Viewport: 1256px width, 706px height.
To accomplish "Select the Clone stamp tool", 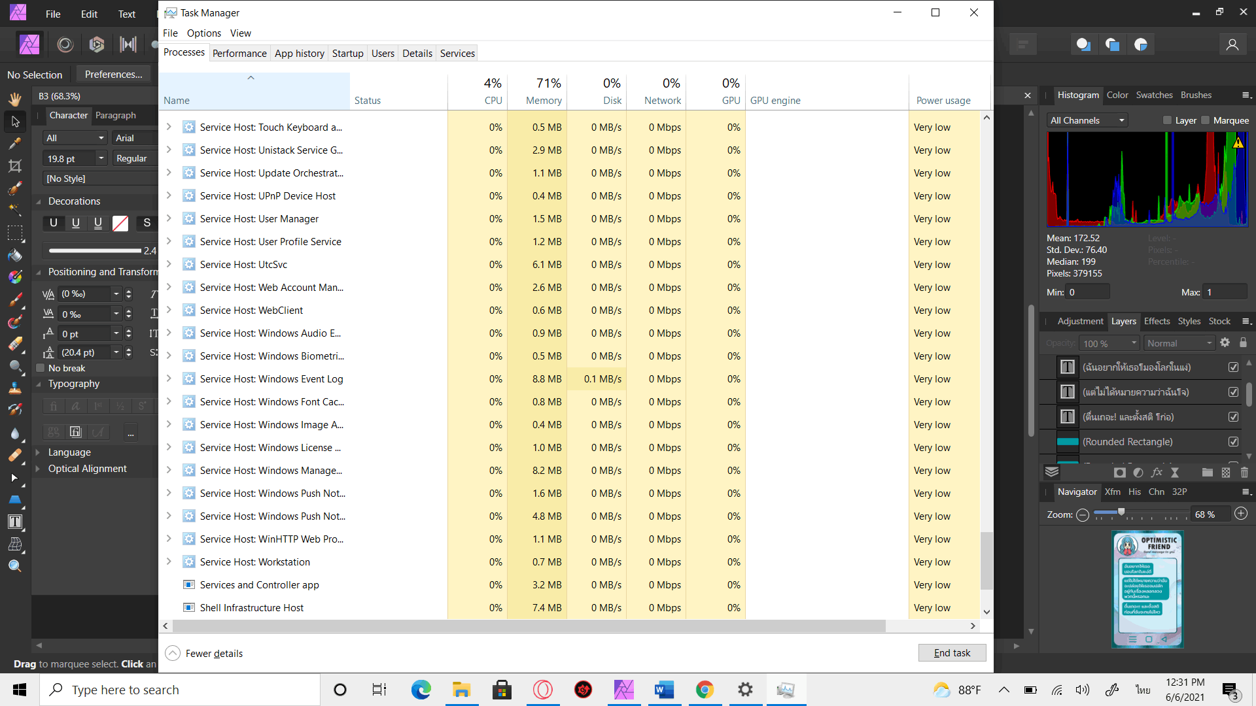I will pos(14,388).
